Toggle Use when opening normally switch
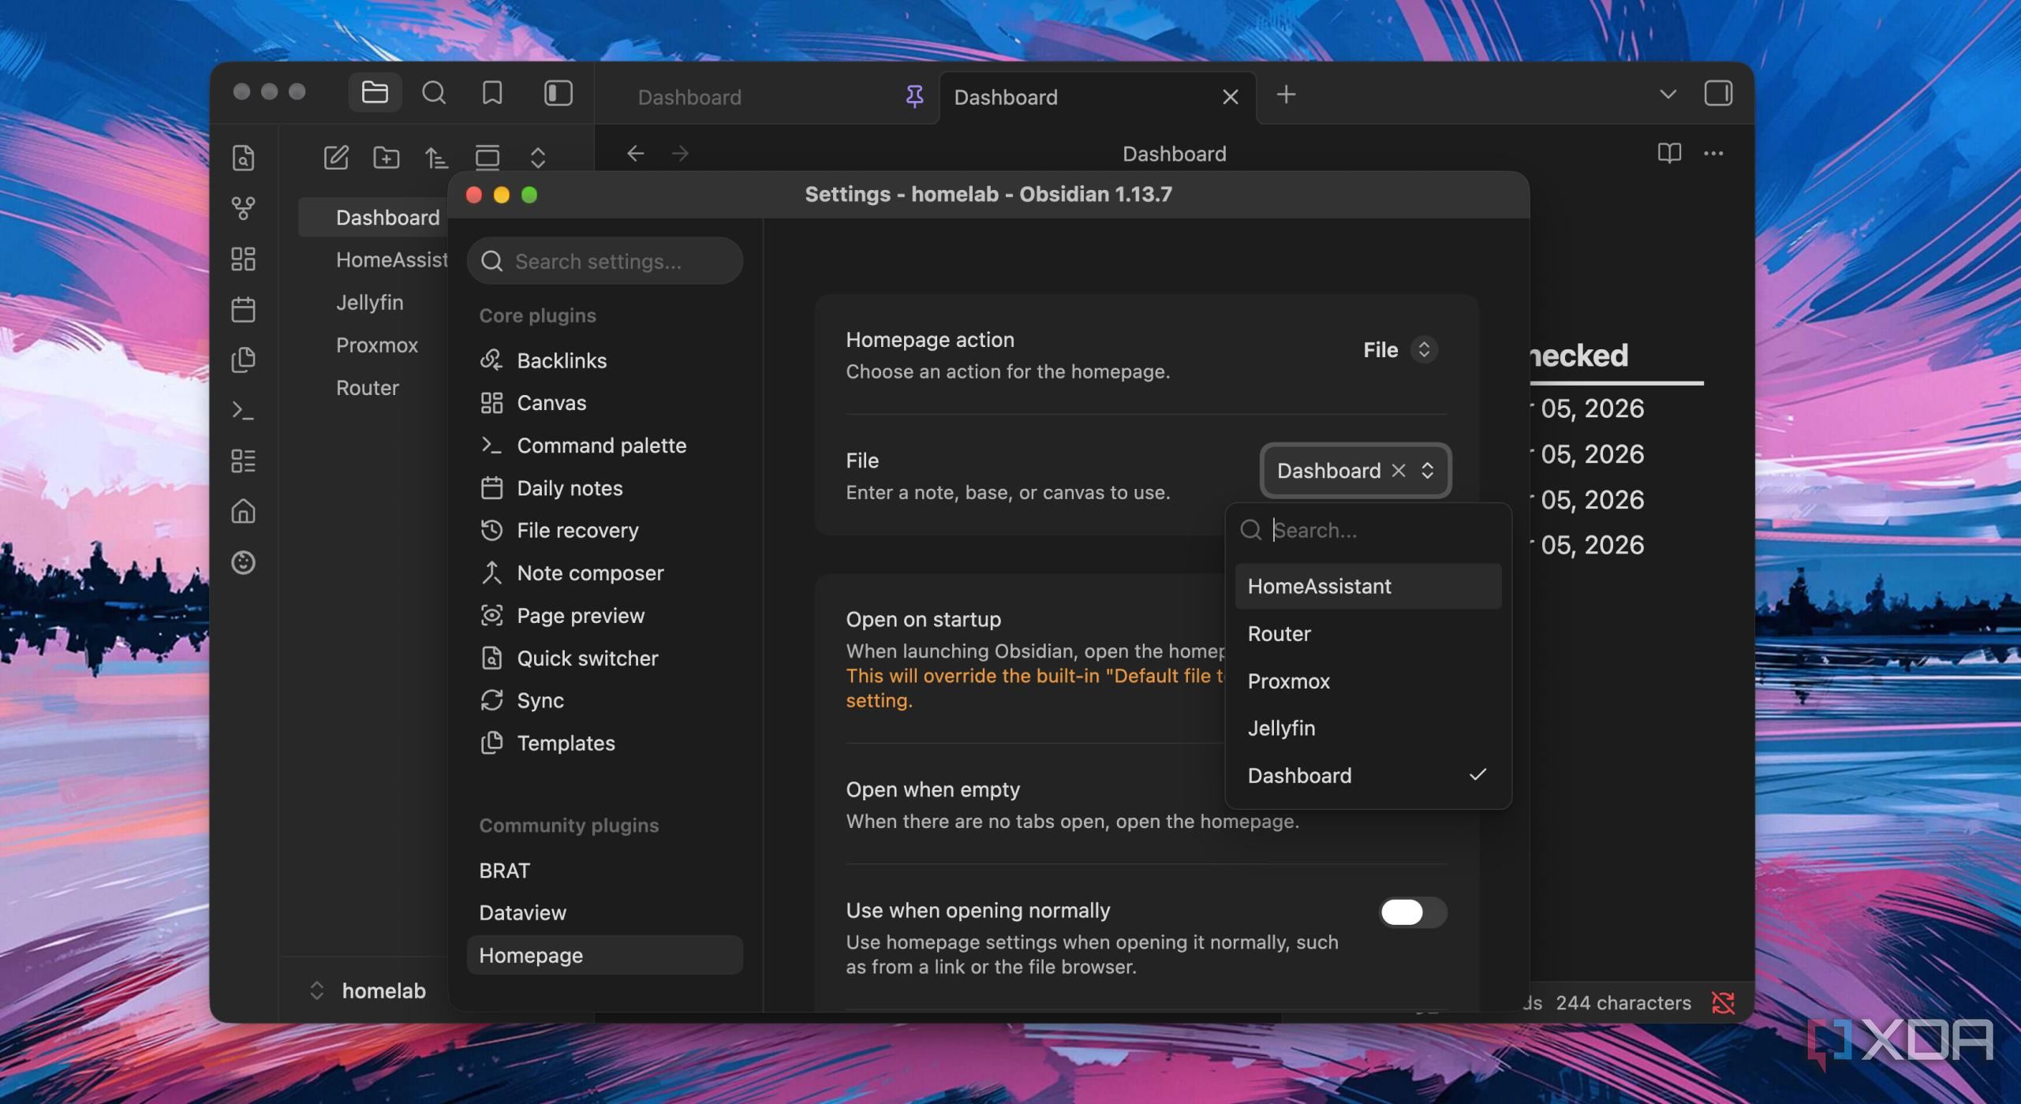Image resolution: width=2021 pixels, height=1104 pixels. (x=1412, y=912)
